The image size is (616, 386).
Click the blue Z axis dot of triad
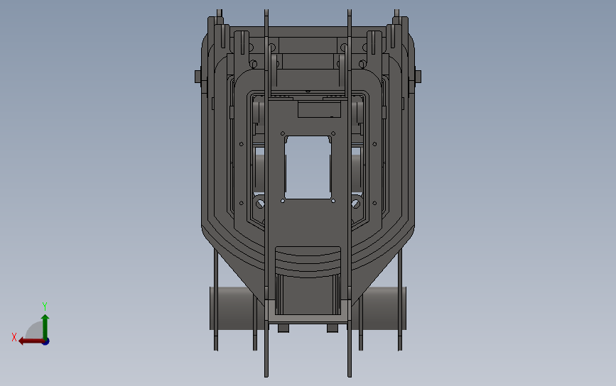coord(46,342)
